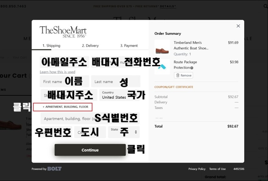Image resolution: width=268 pixels, height=181 pixels.
Task: Close the checkout modal with the X
Action: click(238, 26)
